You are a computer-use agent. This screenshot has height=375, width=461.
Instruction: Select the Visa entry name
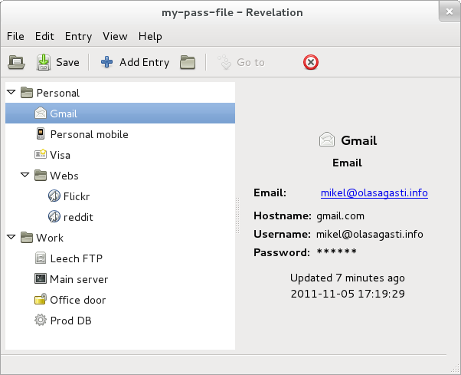(x=60, y=155)
